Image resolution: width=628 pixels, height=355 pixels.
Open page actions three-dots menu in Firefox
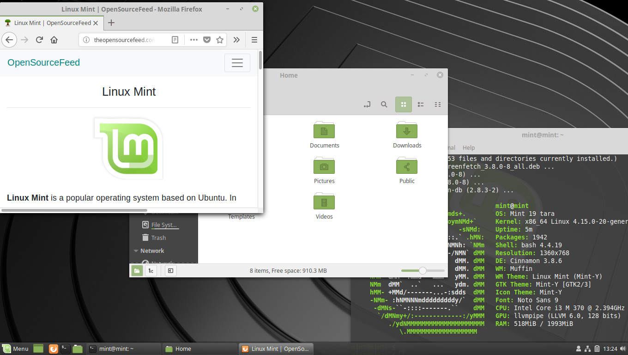coord(194,40)
